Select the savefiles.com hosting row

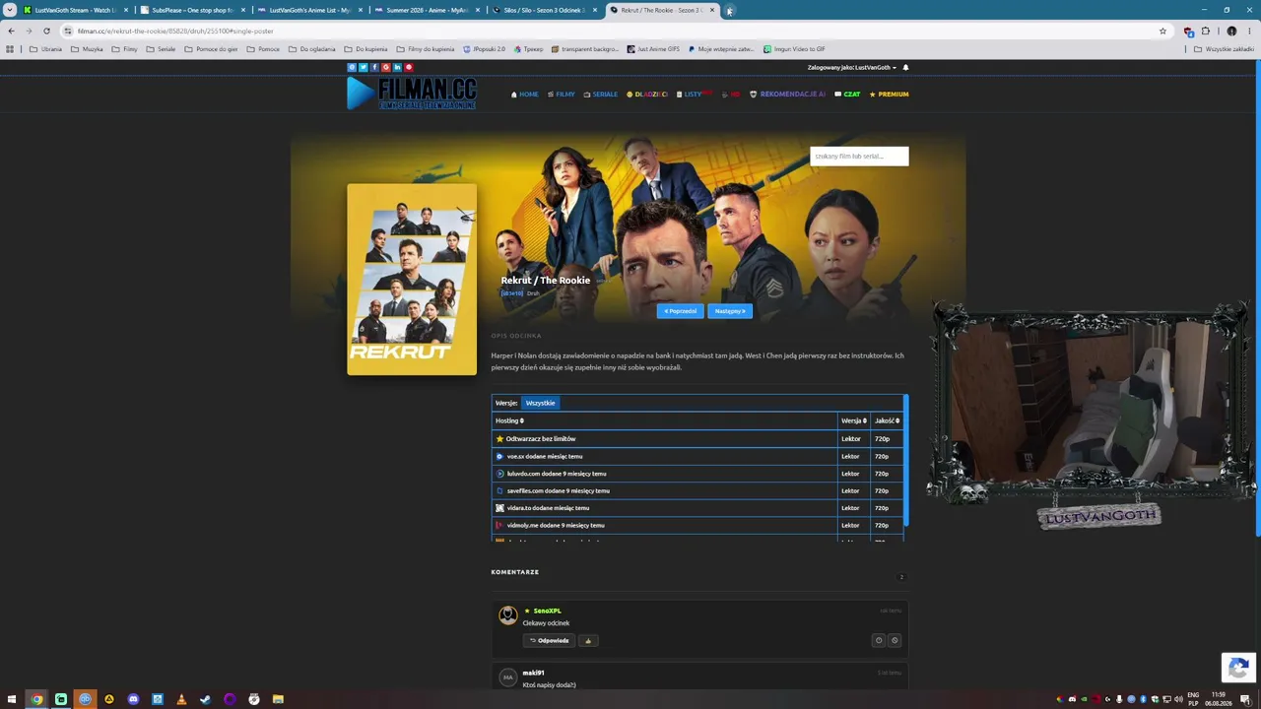697,490
